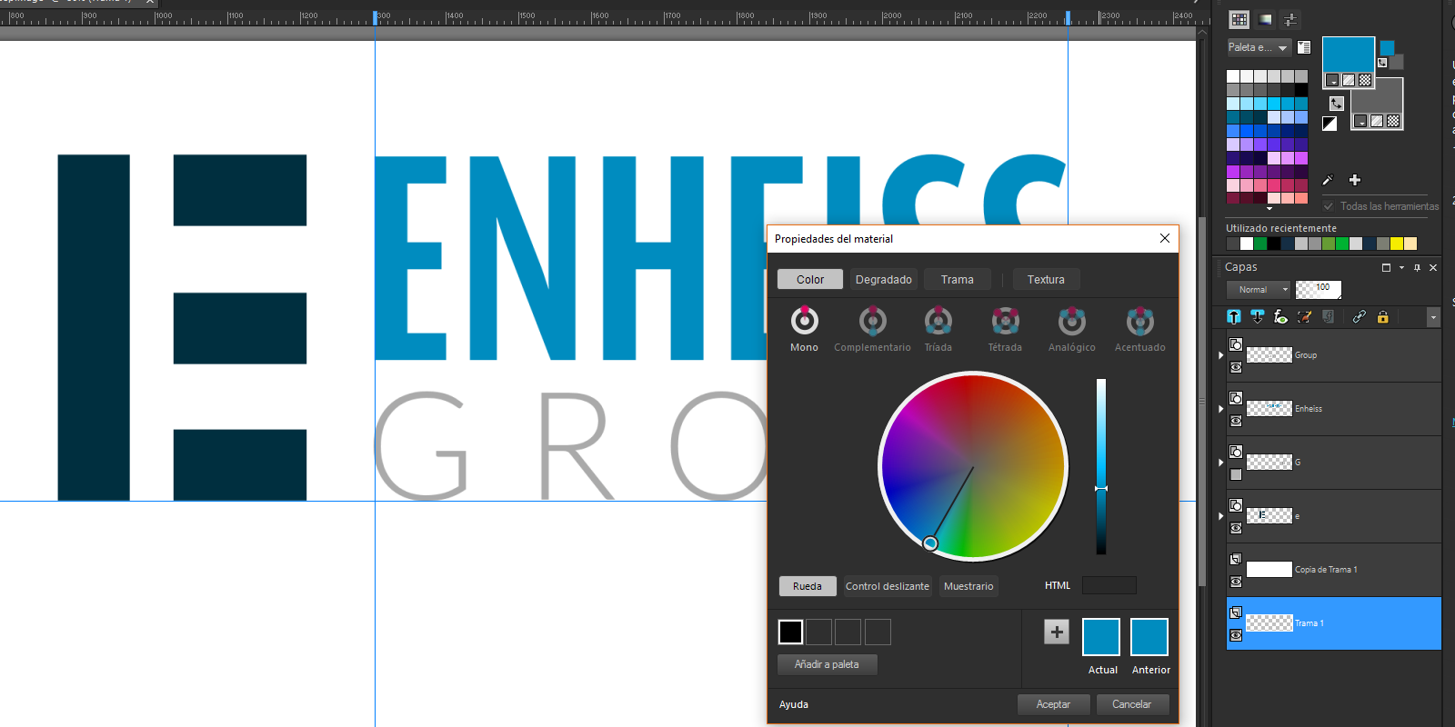Select the Complementario color harmony icon

click(872, 322)
